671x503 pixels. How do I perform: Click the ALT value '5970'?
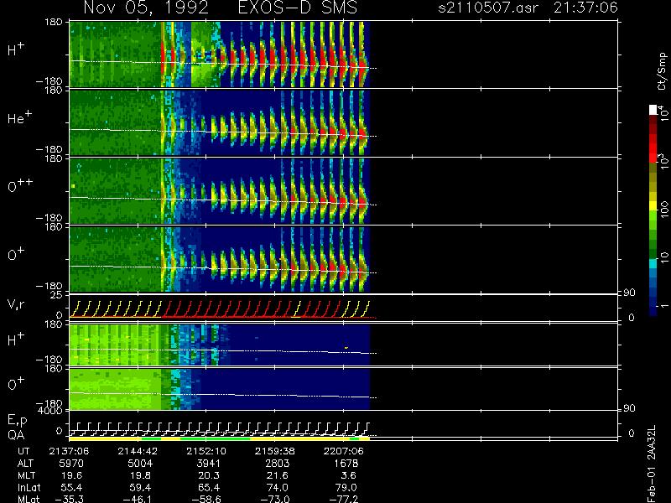tap(71, 464)
